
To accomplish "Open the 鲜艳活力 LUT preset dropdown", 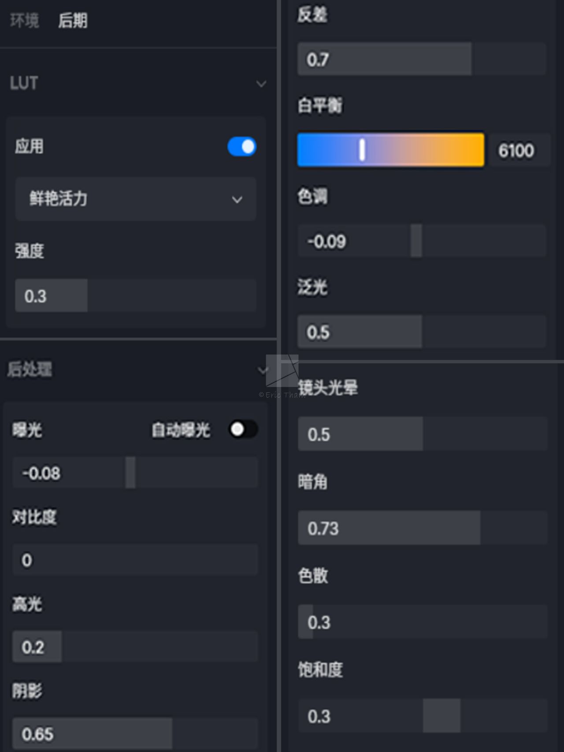I will point(136,199).
